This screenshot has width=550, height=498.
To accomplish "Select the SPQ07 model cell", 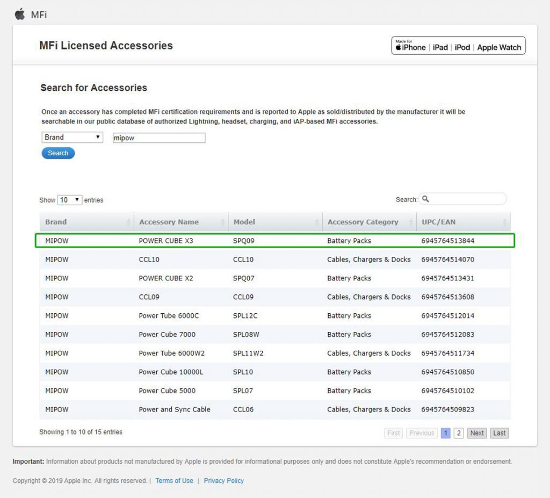I will [244, 278].
